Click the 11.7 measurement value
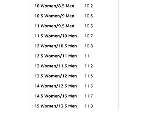The width and height of the screenshot is (151, 113). click(89, 96)
